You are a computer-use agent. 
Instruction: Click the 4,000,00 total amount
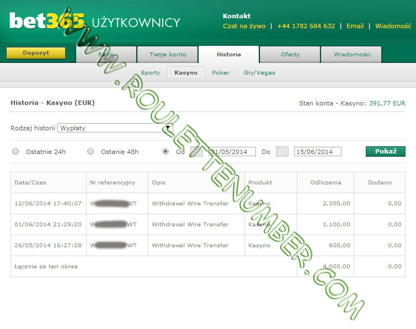coord(337,266)
